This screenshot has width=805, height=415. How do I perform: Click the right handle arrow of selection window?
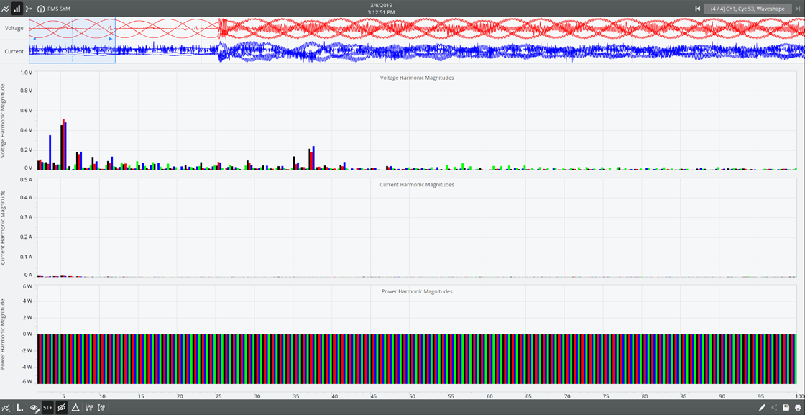[111, 39]
